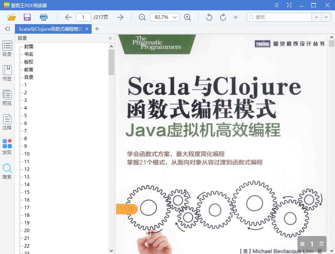335x254 pixels.
Task: Rotate page counterclockwise
Action: click(209, 17)
